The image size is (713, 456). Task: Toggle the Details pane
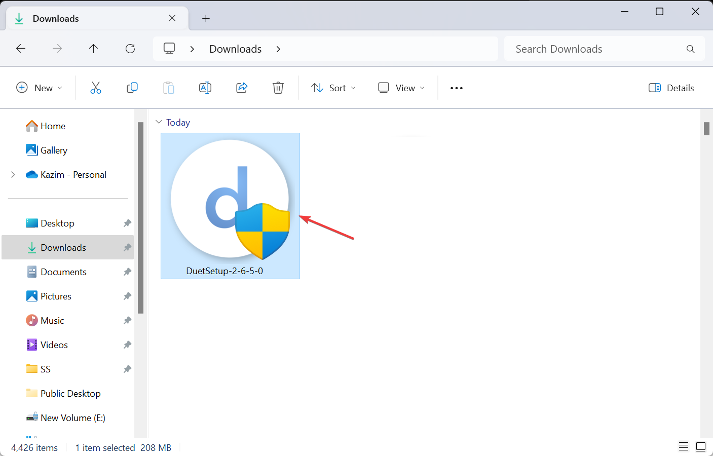[671, 87]
